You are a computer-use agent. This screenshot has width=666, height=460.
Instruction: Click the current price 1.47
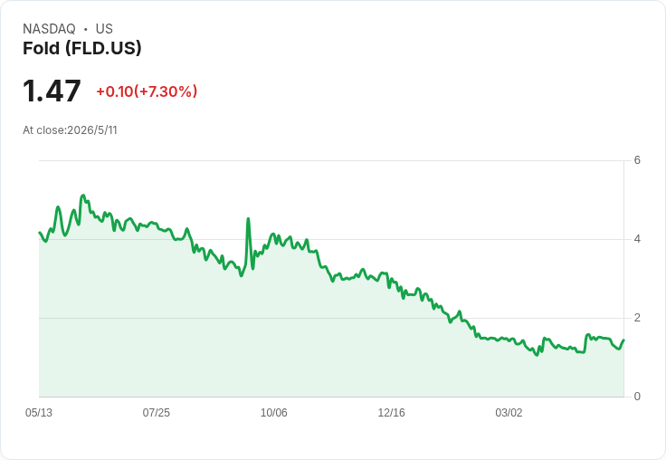coord(52,91)
